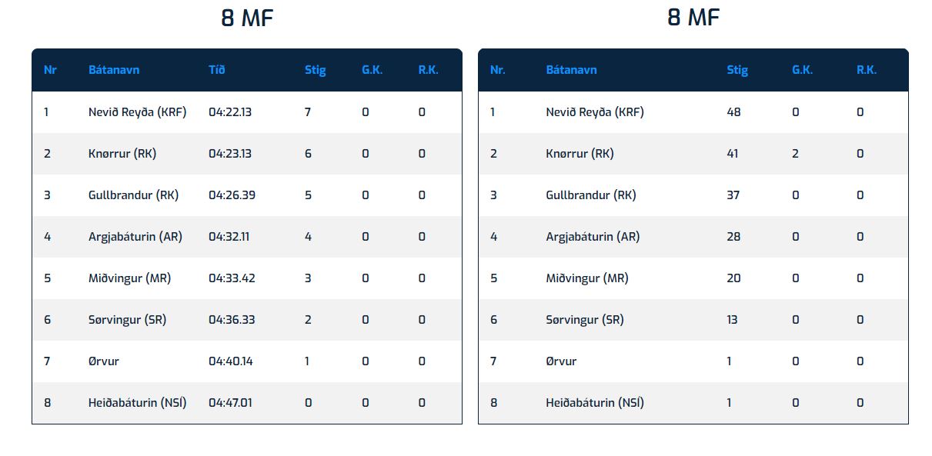Click Stig header in right table
This screenshot has height=456, width=932.
(737, 70)
